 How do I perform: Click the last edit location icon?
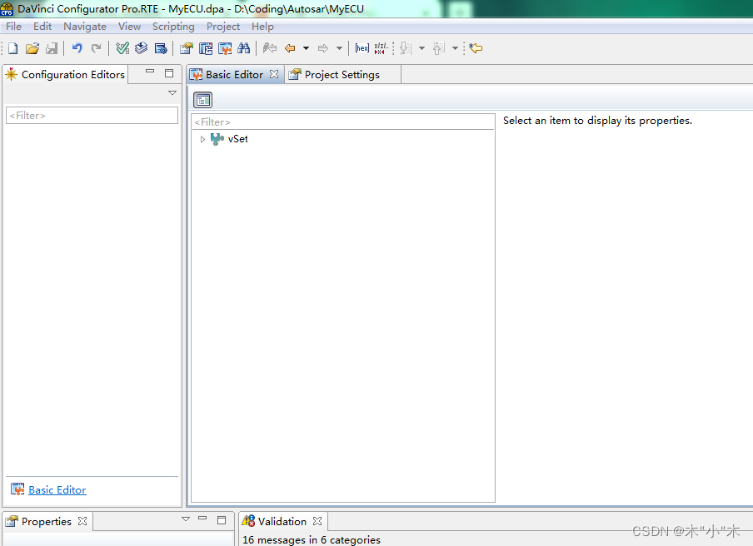tap(270, 48)
